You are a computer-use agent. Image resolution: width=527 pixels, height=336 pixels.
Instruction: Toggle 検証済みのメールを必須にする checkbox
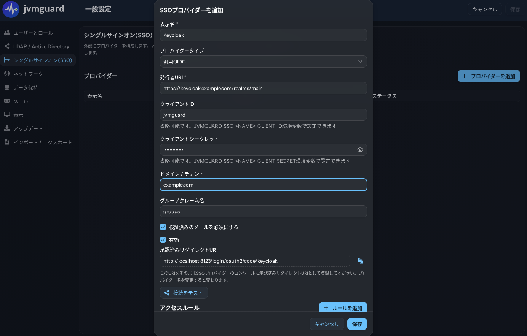163,227
